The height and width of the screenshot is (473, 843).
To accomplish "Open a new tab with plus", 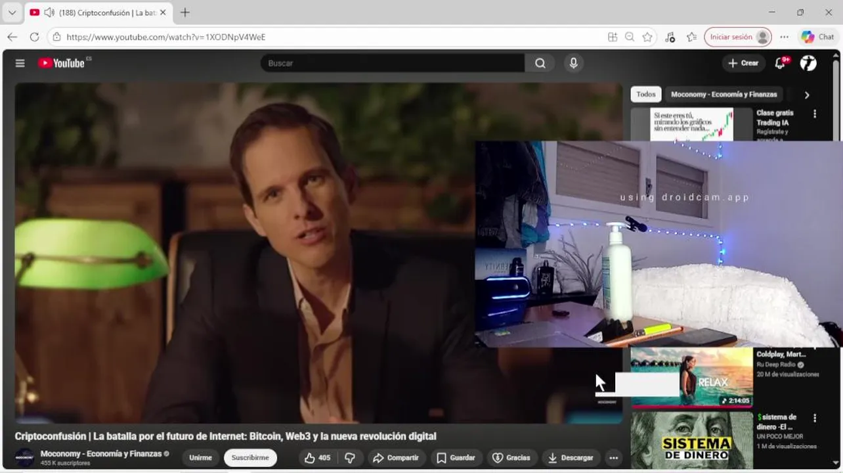I will click(185, 12).
